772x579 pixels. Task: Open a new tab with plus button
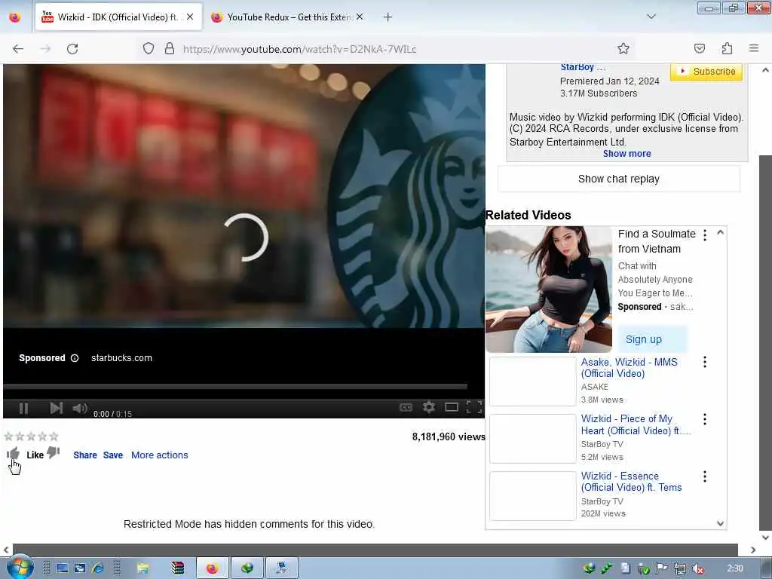tap(388, 17)
